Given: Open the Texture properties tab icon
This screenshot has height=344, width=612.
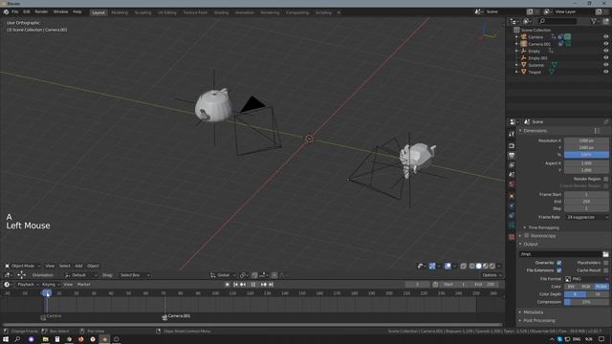Looking at the screenshot, I should point(512,237).
